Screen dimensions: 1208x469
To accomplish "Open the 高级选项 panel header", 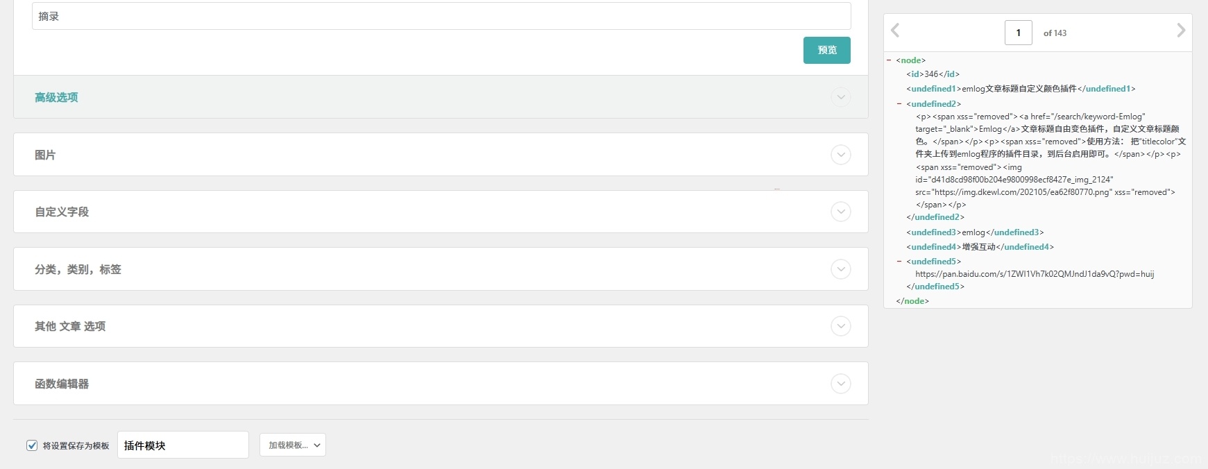I will (441, 97).
